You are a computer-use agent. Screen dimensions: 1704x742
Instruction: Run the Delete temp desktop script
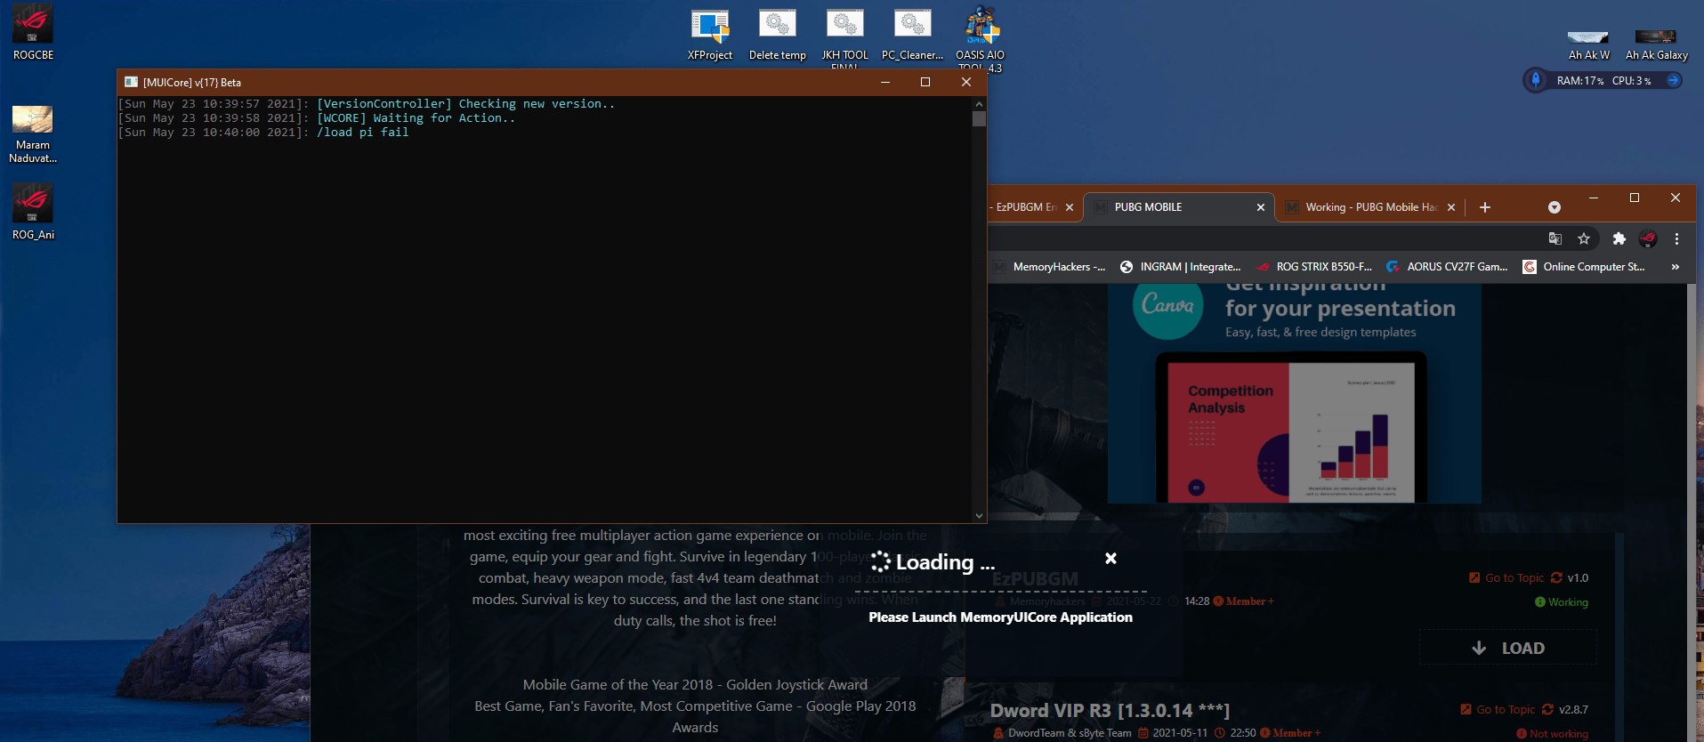(x=778, y=34)
